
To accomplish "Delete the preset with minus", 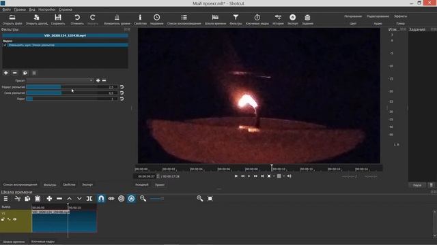I will point(104,80).
